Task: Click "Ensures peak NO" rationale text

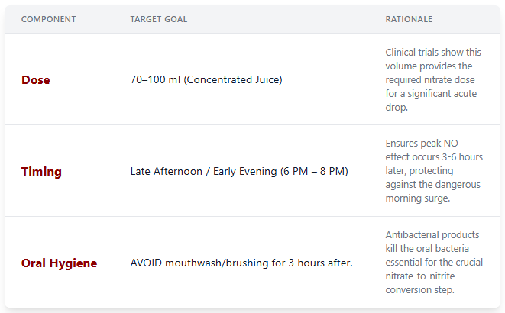Action: [423, 144]
